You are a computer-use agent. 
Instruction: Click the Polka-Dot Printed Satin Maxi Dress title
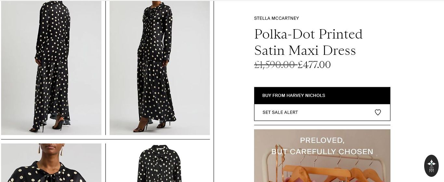(308, 42)
